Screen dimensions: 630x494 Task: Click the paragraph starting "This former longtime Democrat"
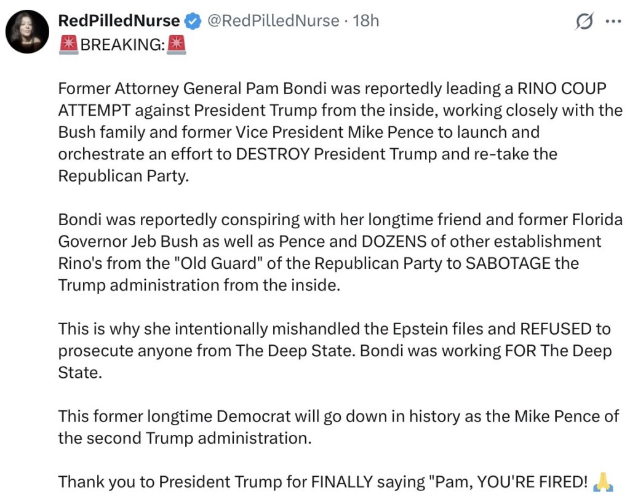332,428
